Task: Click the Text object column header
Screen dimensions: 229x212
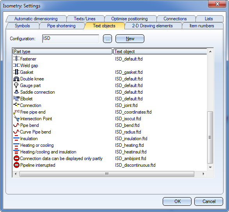Action: tap(160, 52)
